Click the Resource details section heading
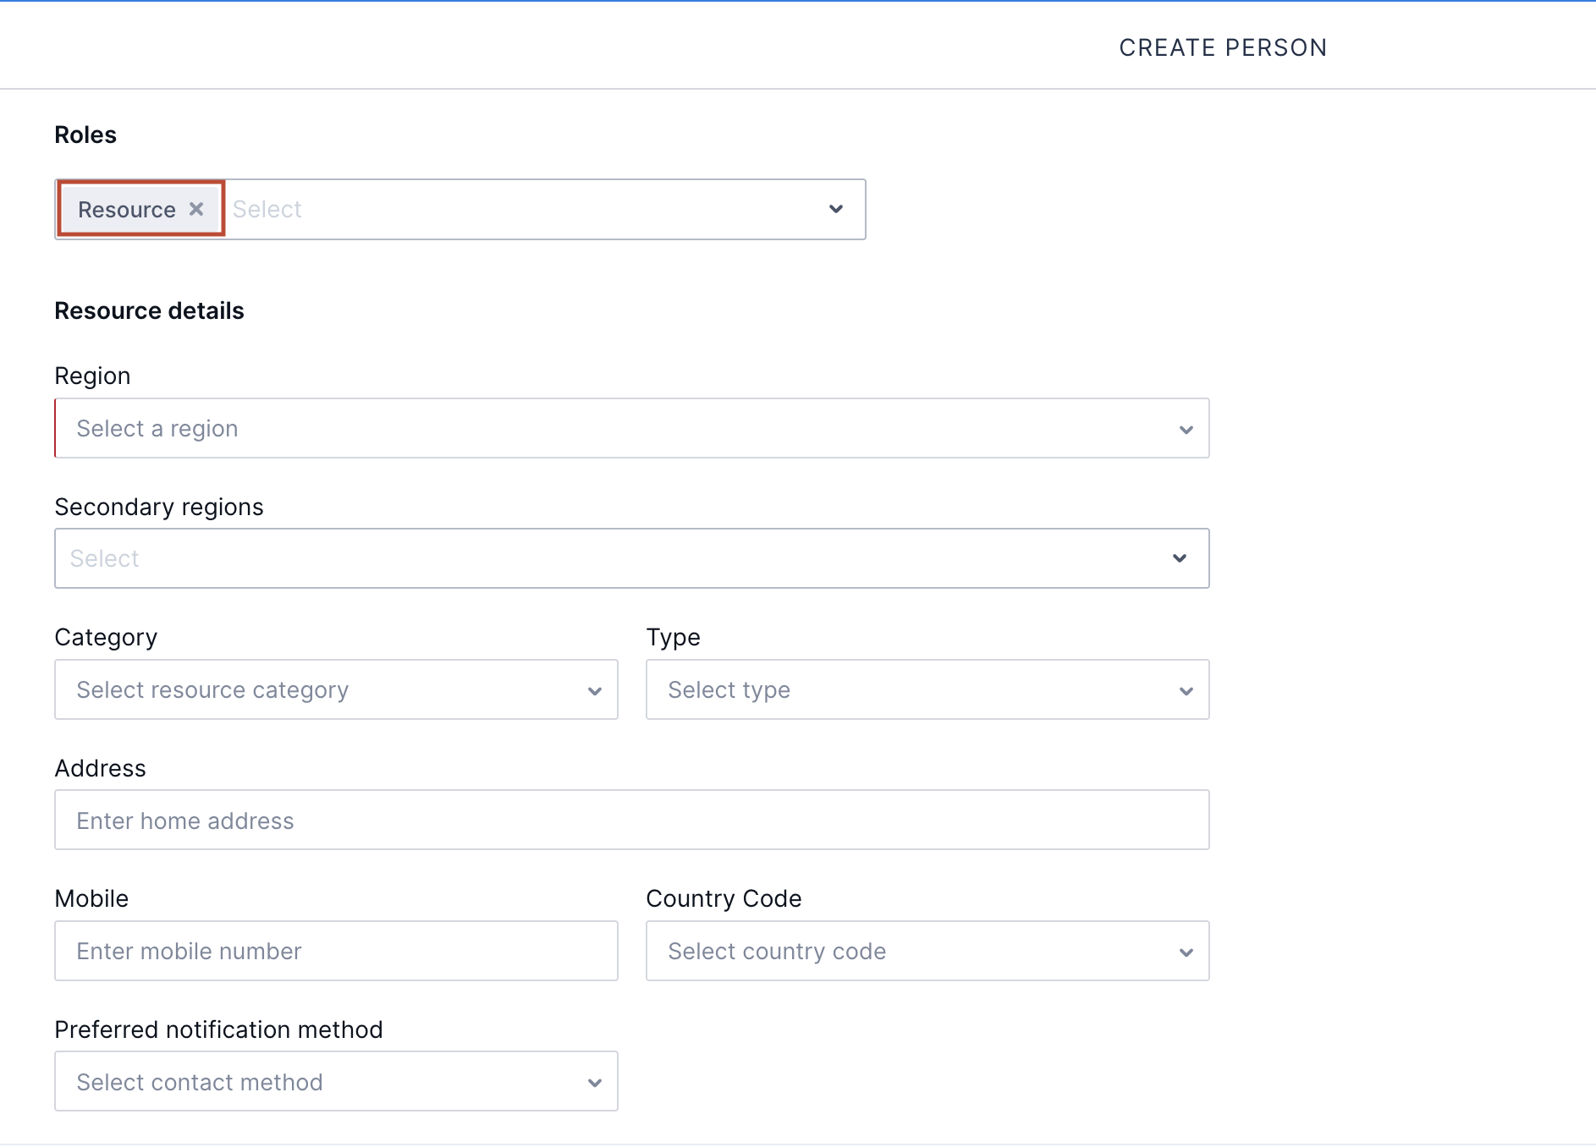The width and height of the screenshot is (1596, 1147). click(x=149, y=310)
